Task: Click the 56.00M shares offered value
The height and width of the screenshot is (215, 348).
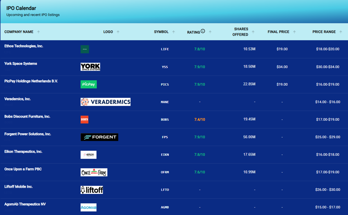Action: tap(249, 137)
